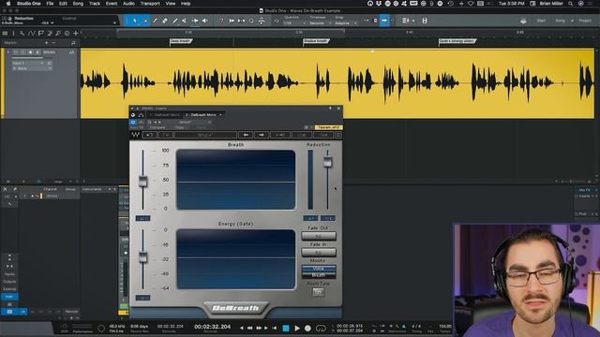Open the Timebase Seconds dropdown
Viewport: 600px width, 337px height.
pos(320,23)
